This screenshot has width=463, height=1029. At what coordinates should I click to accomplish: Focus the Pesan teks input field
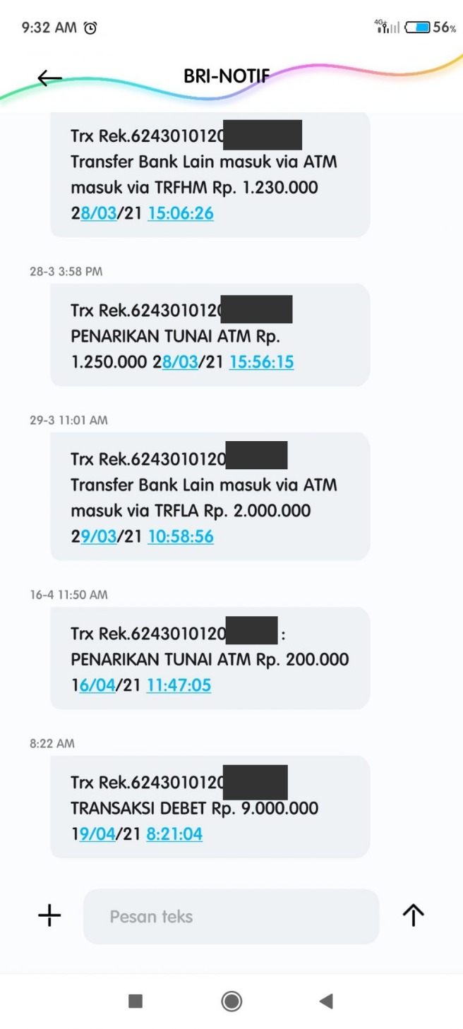231,916
